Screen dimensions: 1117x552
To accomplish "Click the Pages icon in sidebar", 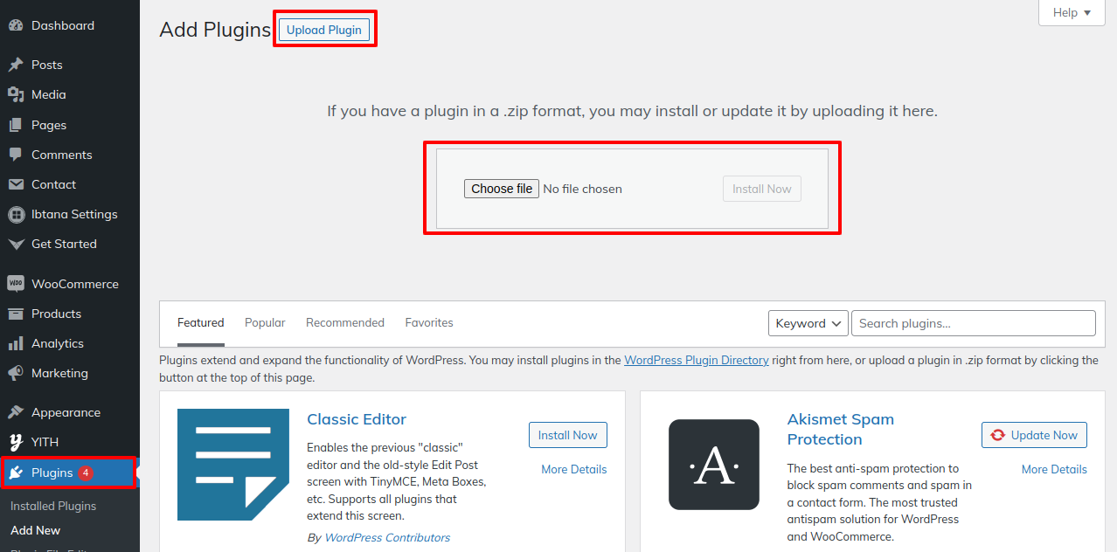I will (x=16, y=125).
